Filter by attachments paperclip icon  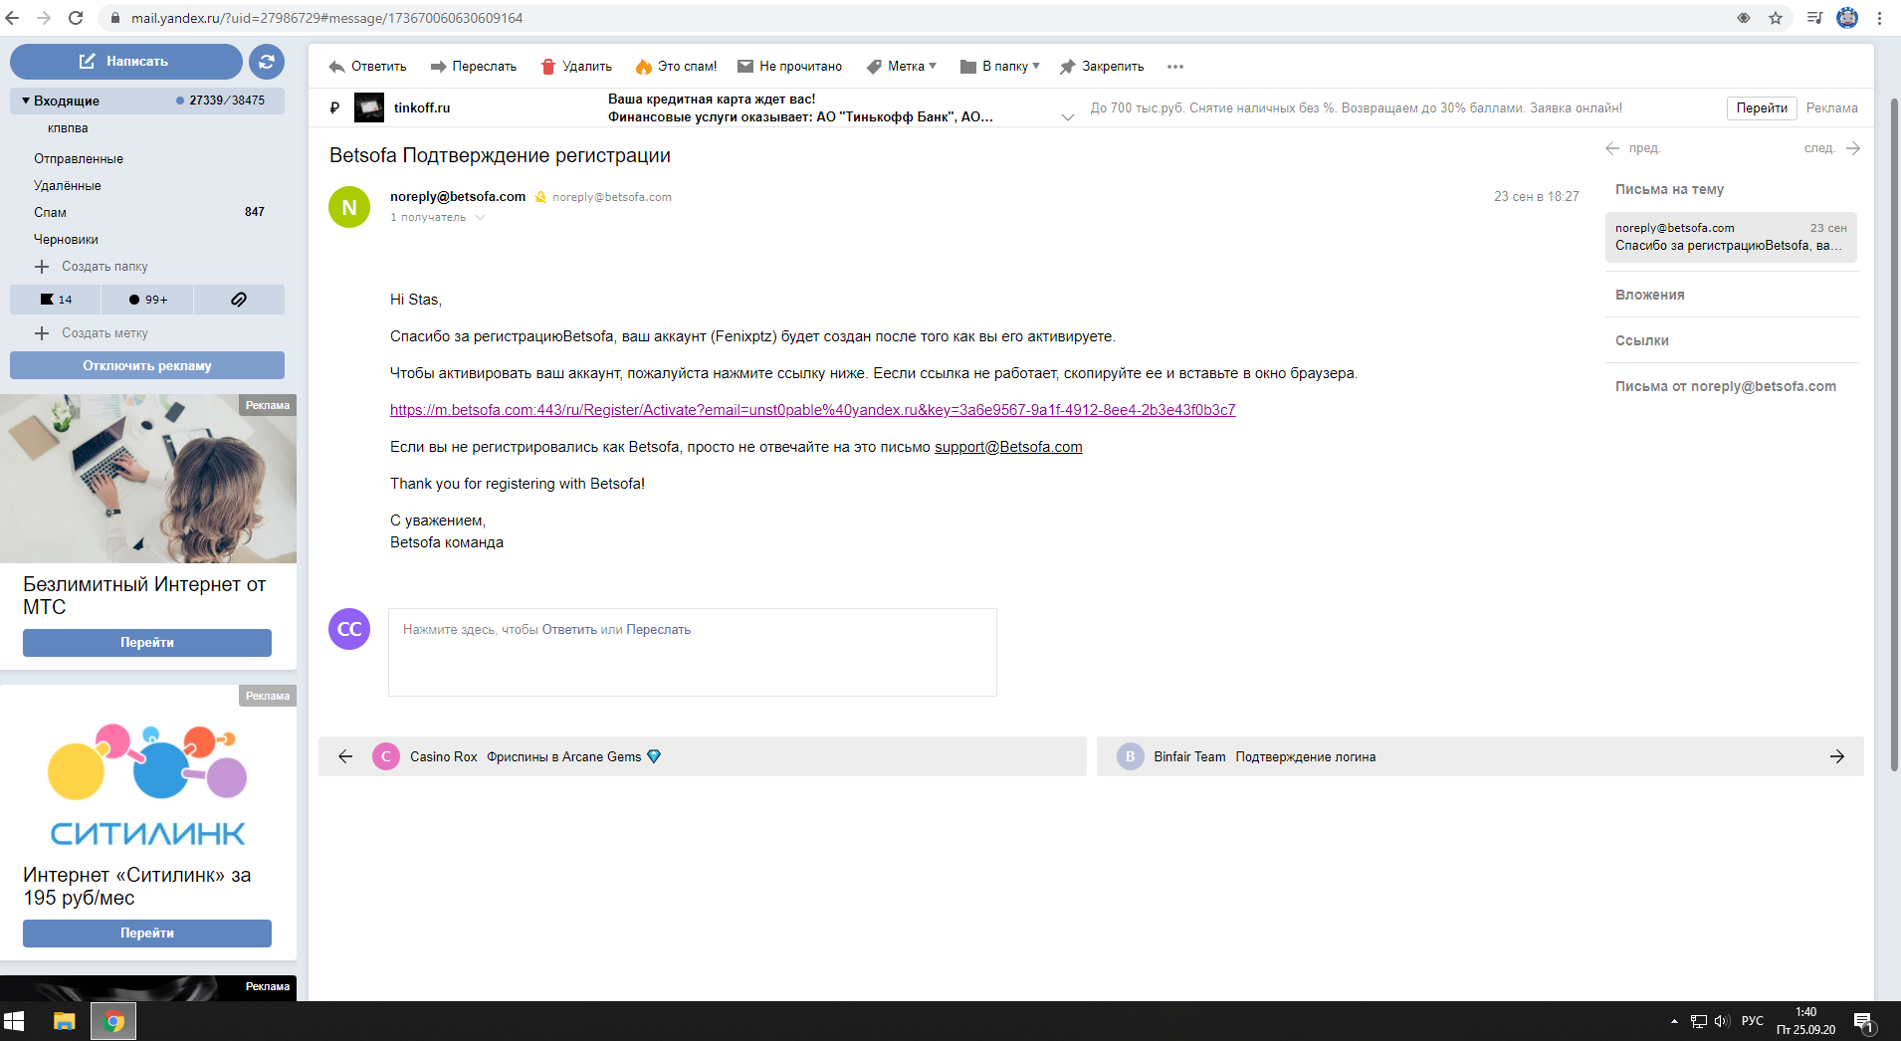[x=239, y=300]
